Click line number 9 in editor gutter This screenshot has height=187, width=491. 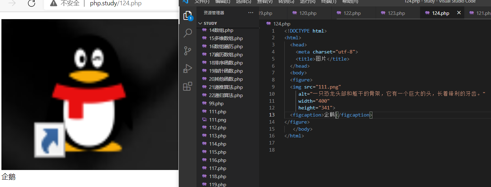[x=273, y=87]
